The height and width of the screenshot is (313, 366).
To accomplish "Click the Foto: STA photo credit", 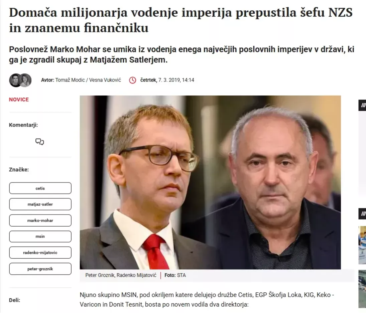I will pos(175,275).
